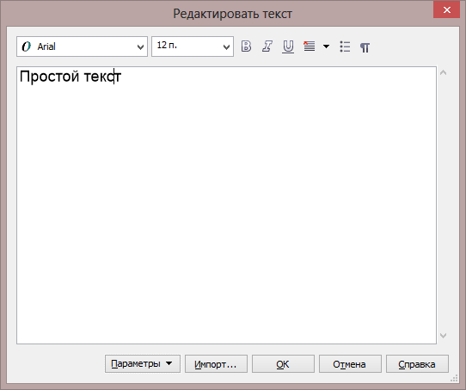Image resolution: width=466 pixels, height=390 pixels.
Task: Show non-printing characters with pilcrow icon
Action: point(365,47)
